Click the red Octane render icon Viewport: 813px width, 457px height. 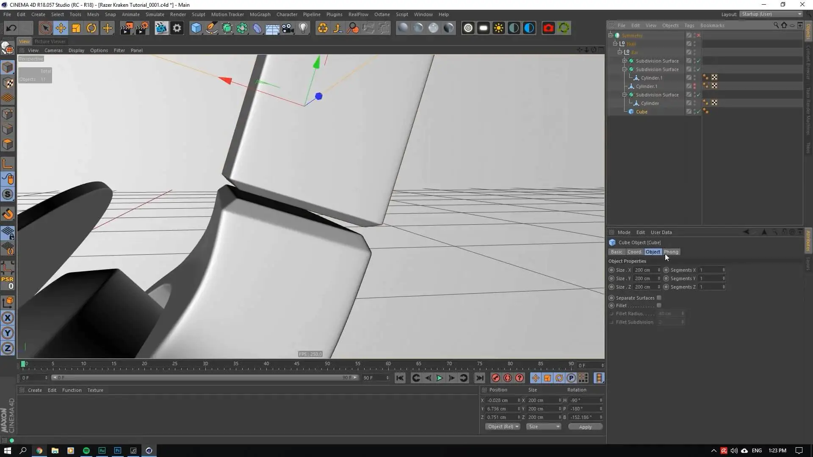[x=548, y=28]
